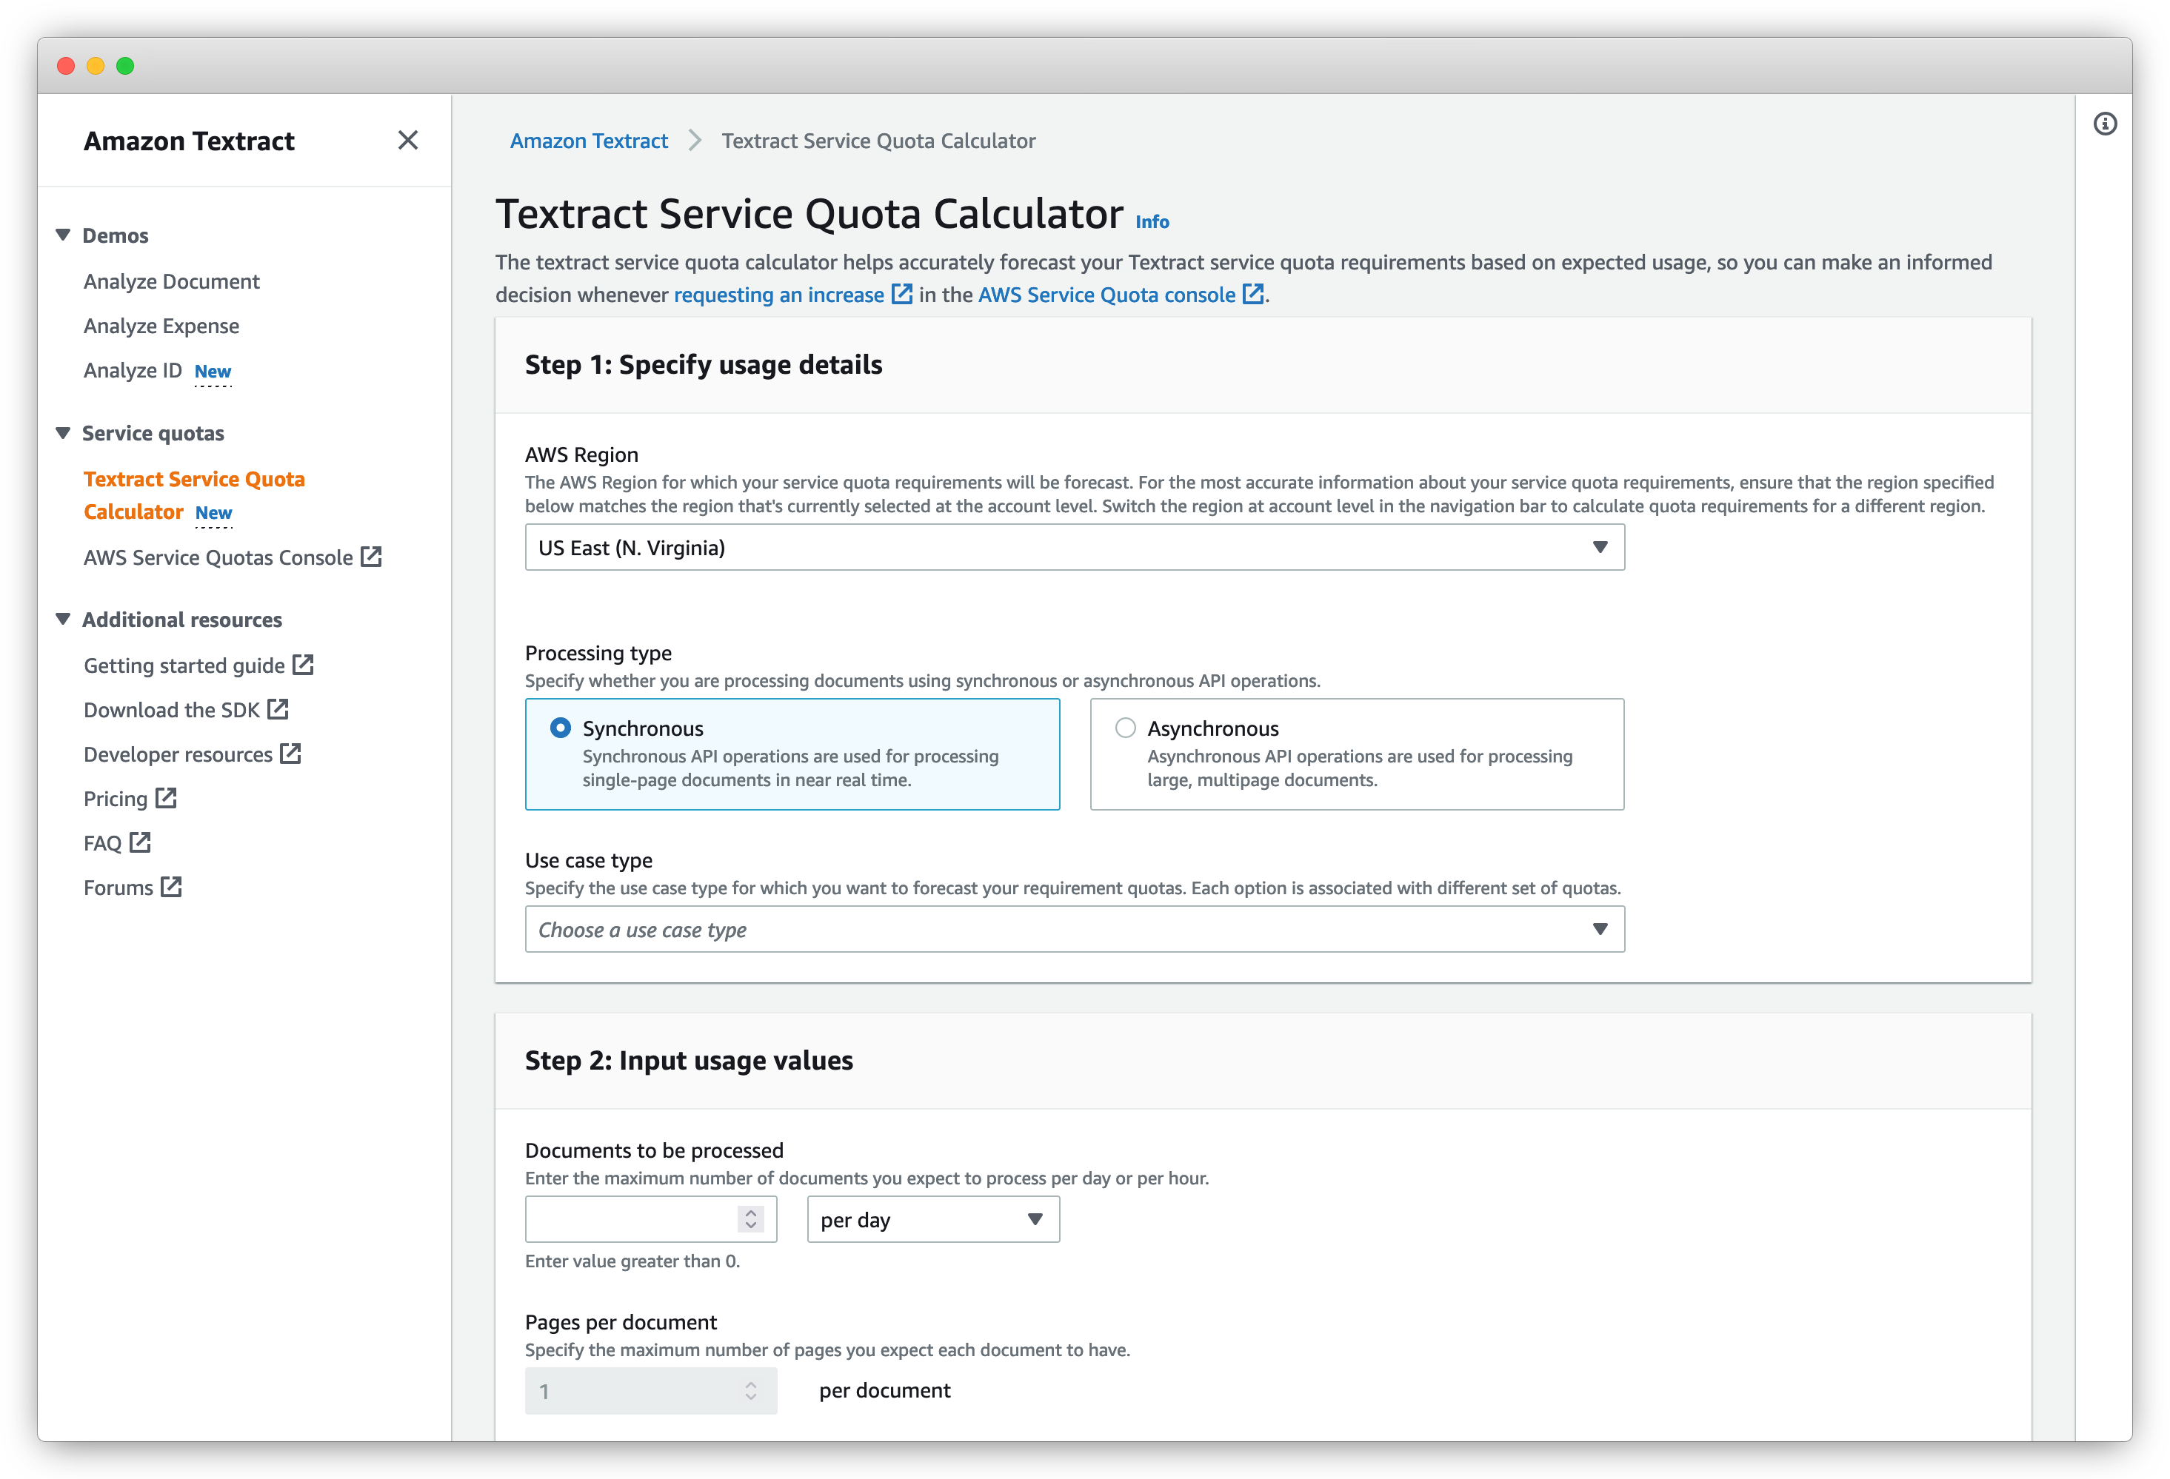Open the per day frequency dropdown
The width and height of the screenshot is (2170, 1479).
click(x=932, y=1220)
